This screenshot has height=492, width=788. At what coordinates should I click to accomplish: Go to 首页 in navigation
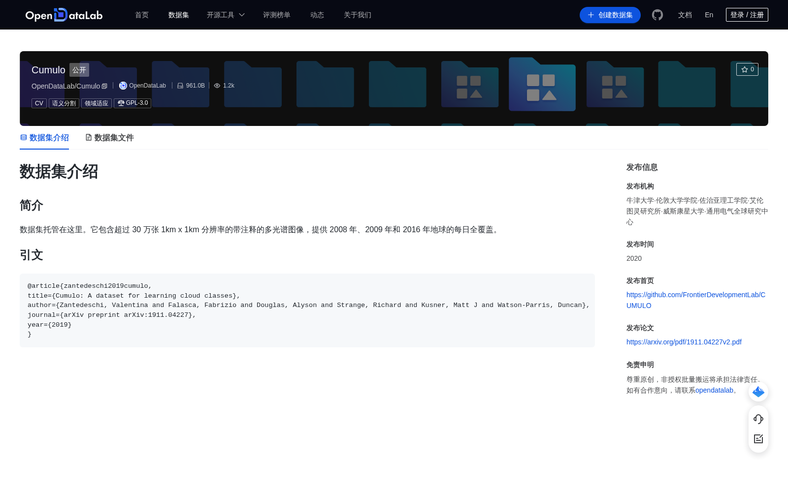pos(142,15)
